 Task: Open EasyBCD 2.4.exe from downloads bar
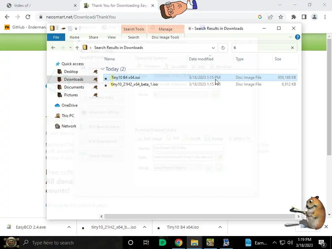31,227
